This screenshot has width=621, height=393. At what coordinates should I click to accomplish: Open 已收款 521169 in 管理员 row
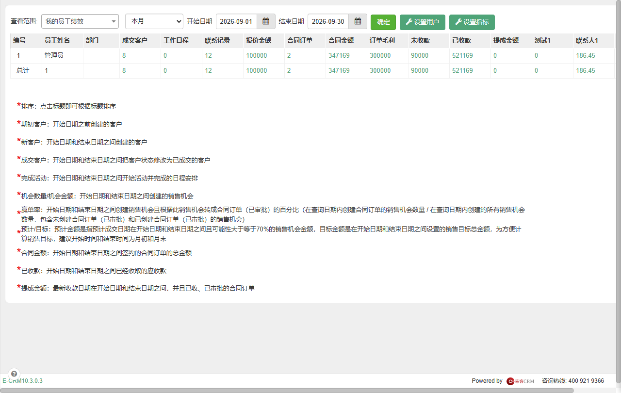(463, 55)
